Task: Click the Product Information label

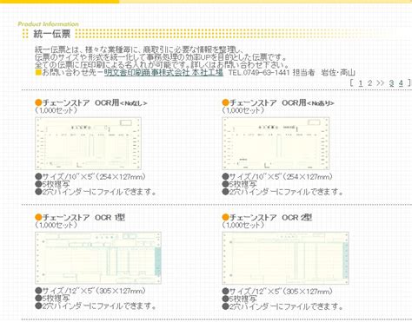Action: (x=48, y=24)
